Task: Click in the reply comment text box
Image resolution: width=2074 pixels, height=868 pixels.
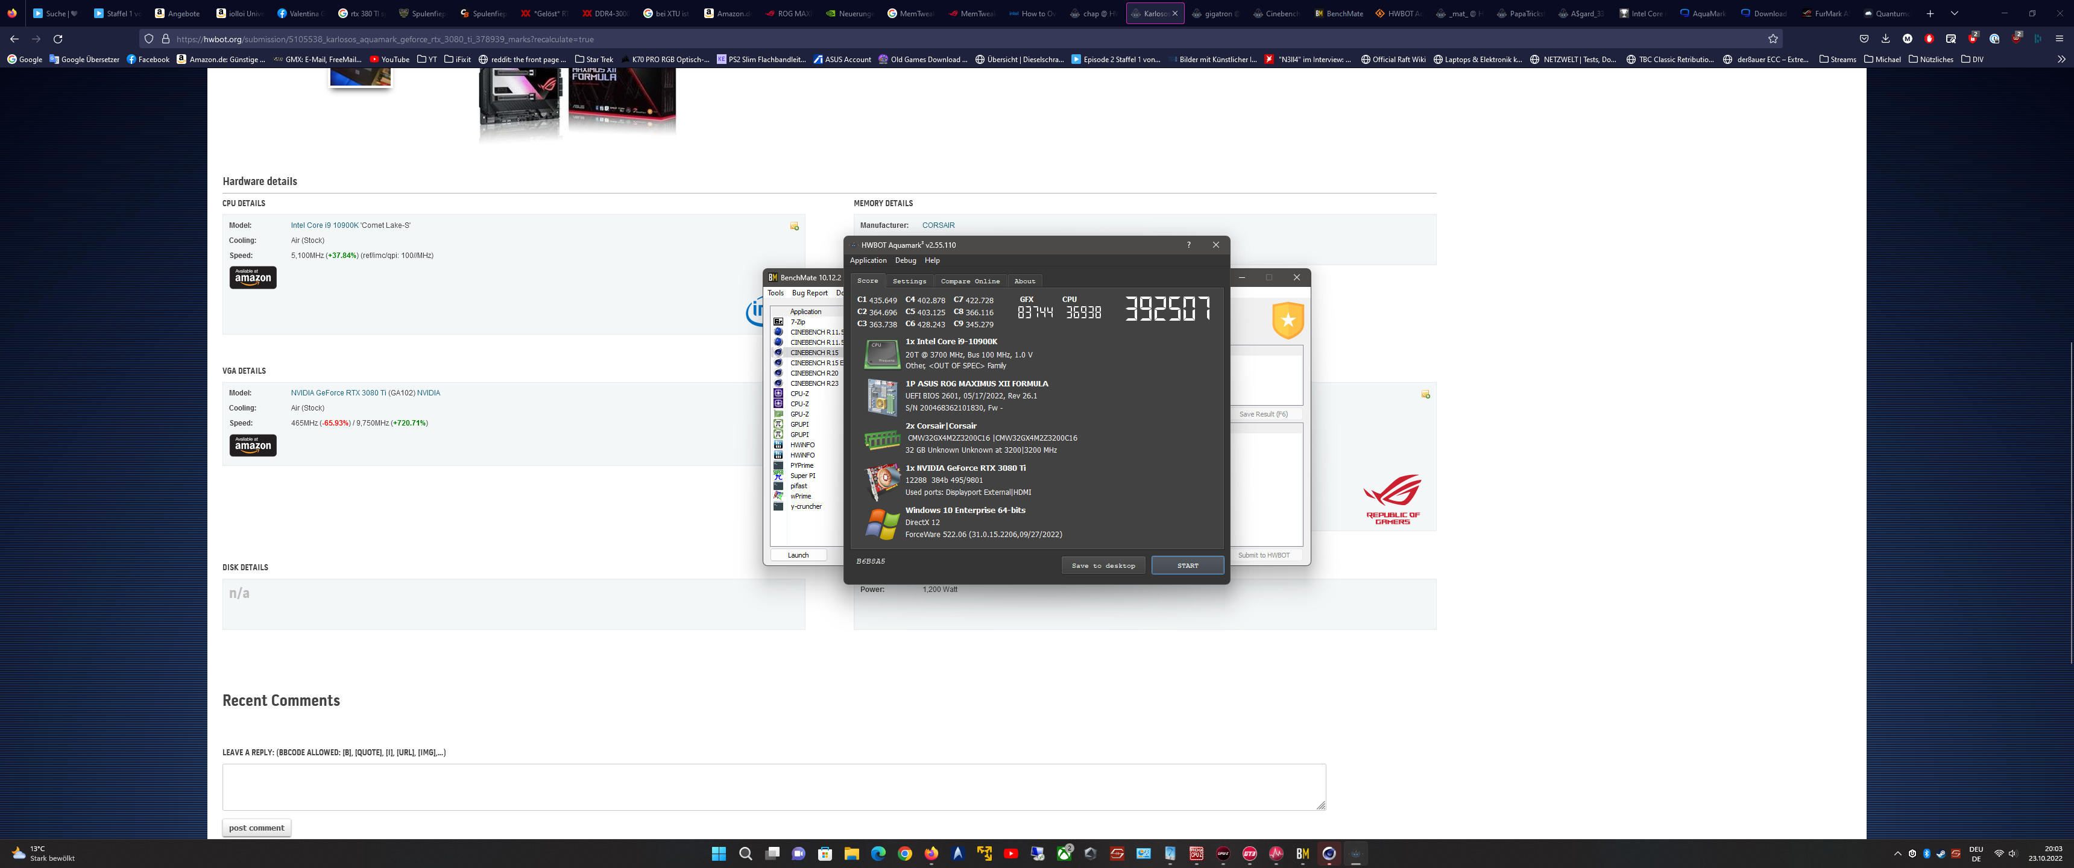Action: pyautogui.click(x=774, y=787)
